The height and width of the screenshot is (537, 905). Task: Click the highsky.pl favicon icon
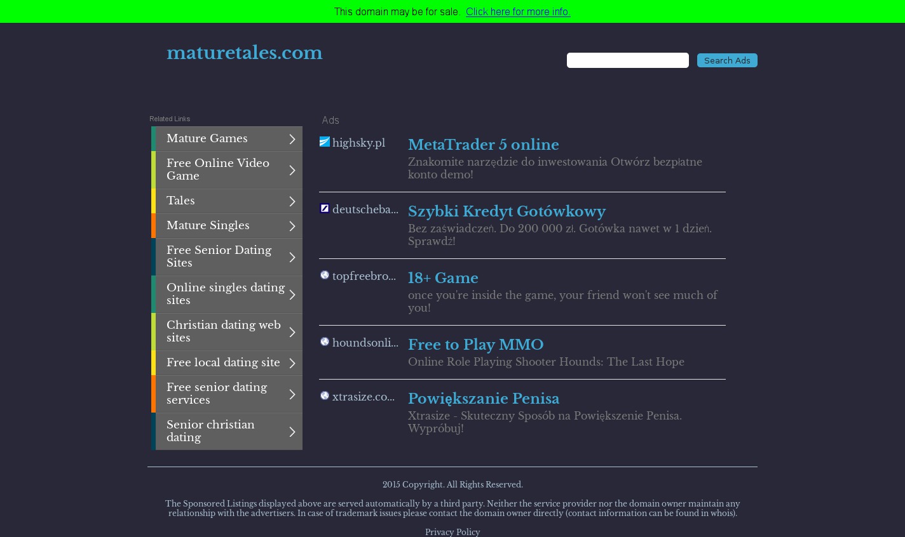coord(325,142)
